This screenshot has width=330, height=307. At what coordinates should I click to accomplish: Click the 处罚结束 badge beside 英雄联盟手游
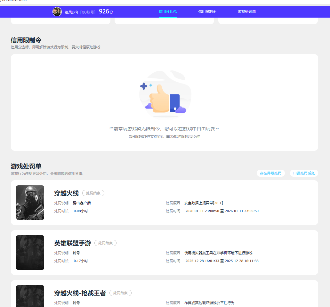[x=105, y=243]
